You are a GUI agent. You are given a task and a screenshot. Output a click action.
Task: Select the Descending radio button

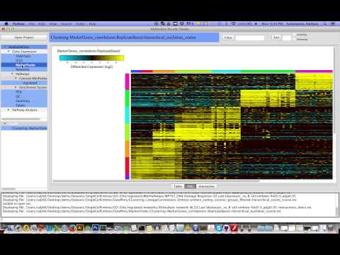point(295,39)
